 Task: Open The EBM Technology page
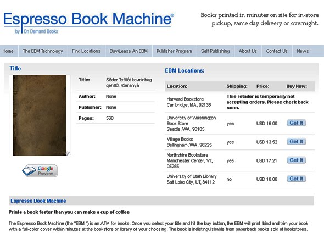point(43,51)
